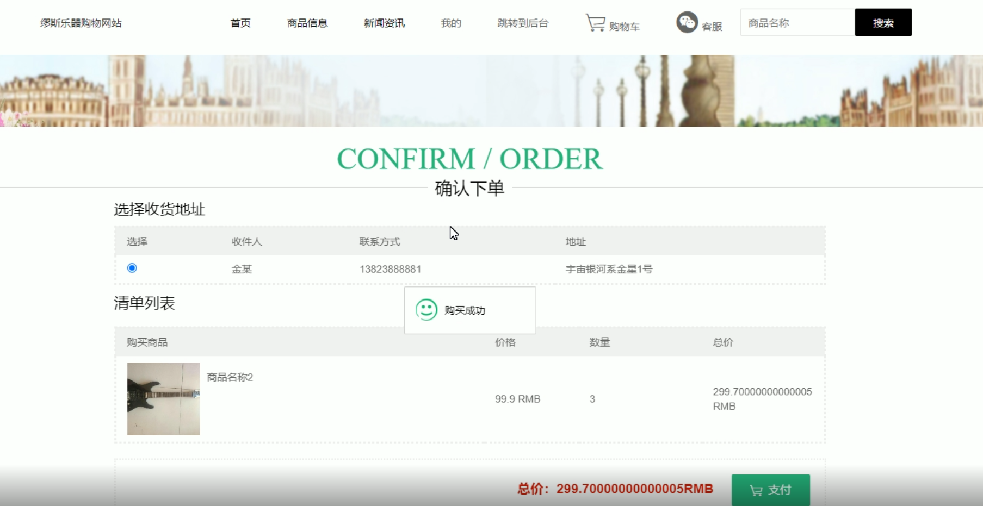The height and width of the screenshot is (506, 983).
Task: Click the quantity value 3
Action: pyautogui.click(x=592, y=399)
